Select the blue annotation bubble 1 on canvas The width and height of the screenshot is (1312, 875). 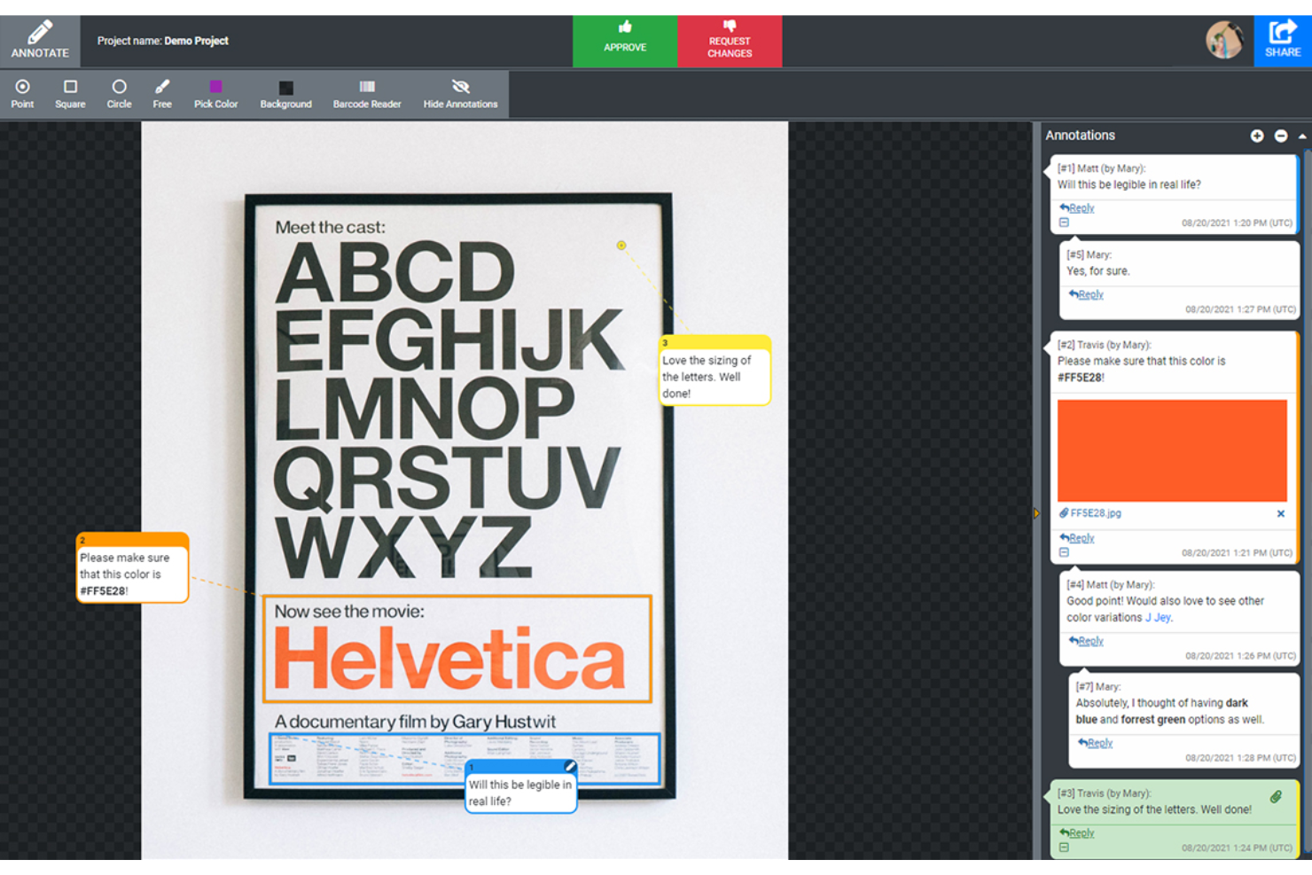click(x=520, y=786)
